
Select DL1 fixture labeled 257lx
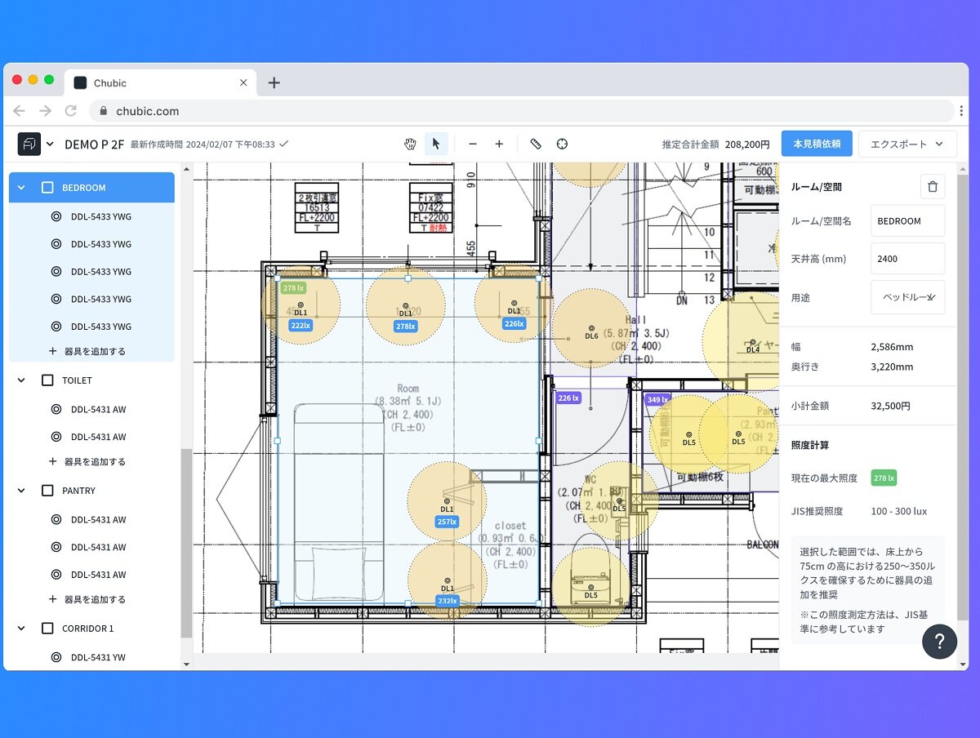(x=447, y=502)
